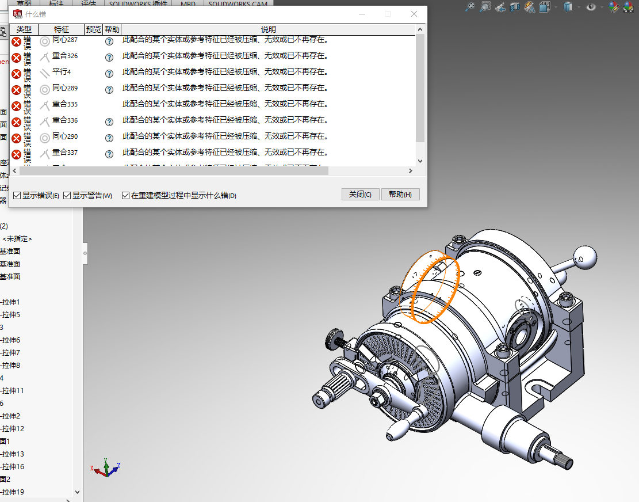
Task: Select -拉伸5 in the feature tree
Action: click(x=10, y=315)
